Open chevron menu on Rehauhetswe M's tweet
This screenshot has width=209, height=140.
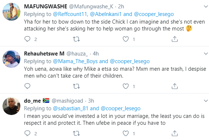click(x=206, y=54)
